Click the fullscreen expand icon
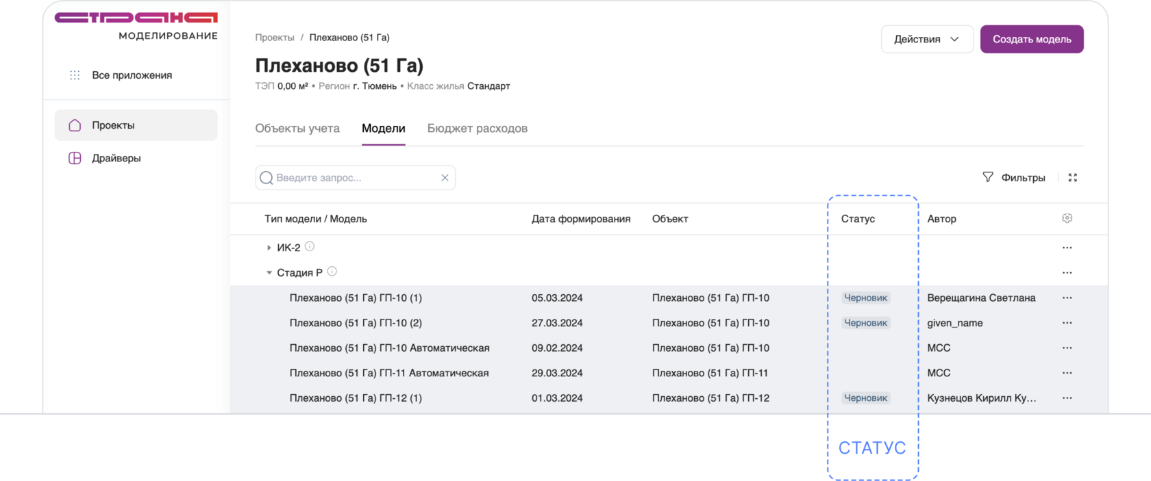 1073,178
